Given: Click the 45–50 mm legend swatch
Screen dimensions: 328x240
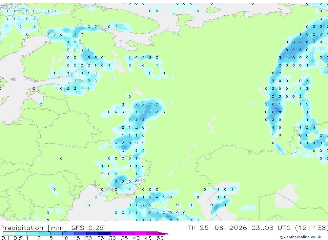Looking at the screenshot, I should [x=152, y=233].
